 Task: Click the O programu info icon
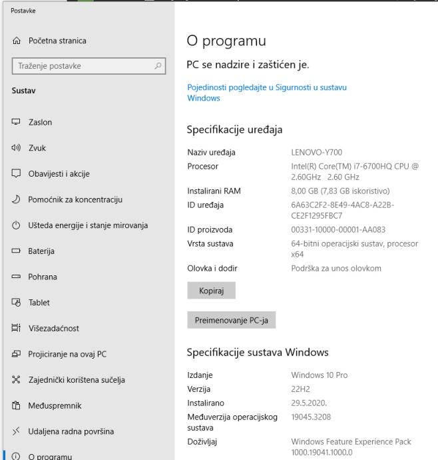pos(16,456)
